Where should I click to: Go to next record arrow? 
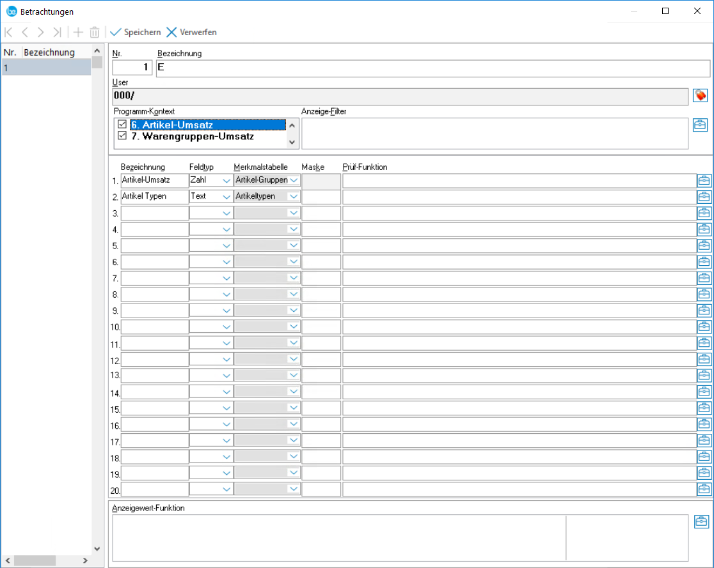(41, 32)
